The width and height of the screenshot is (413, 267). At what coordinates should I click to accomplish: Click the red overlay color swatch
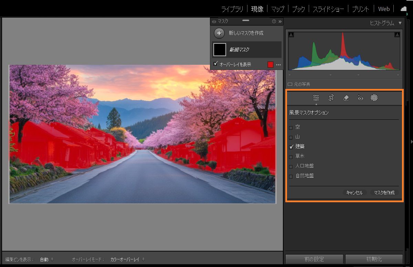[x=271, y=64]
